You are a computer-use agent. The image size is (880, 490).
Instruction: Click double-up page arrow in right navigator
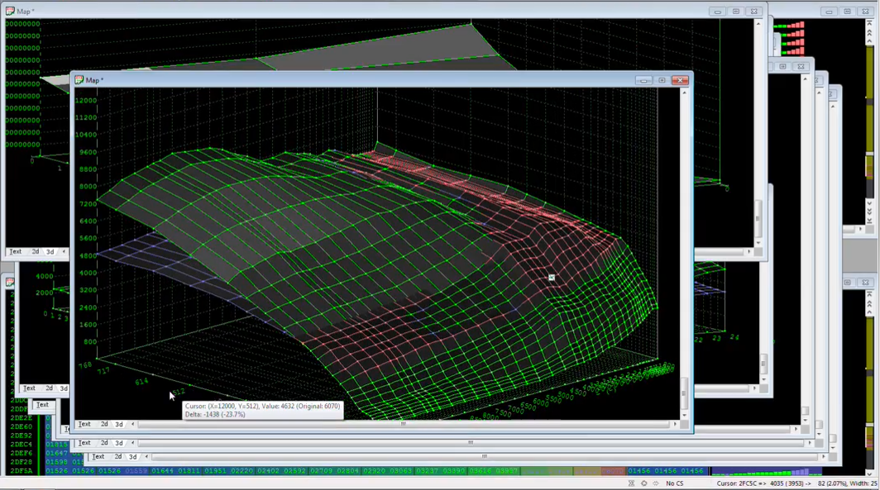tap(869, 34)
